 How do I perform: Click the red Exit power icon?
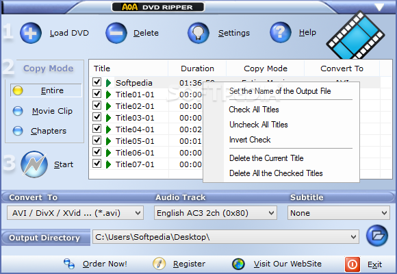353,264
